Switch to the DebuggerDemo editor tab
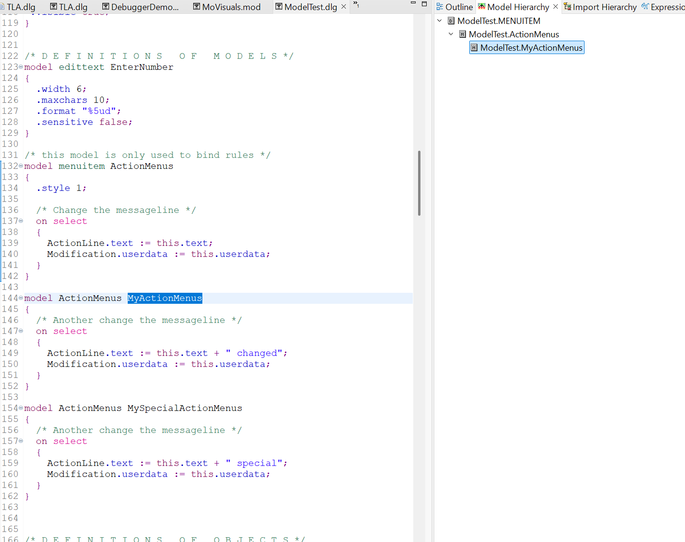The height and width of the screenshot is (542, 685). click(144, 7)
